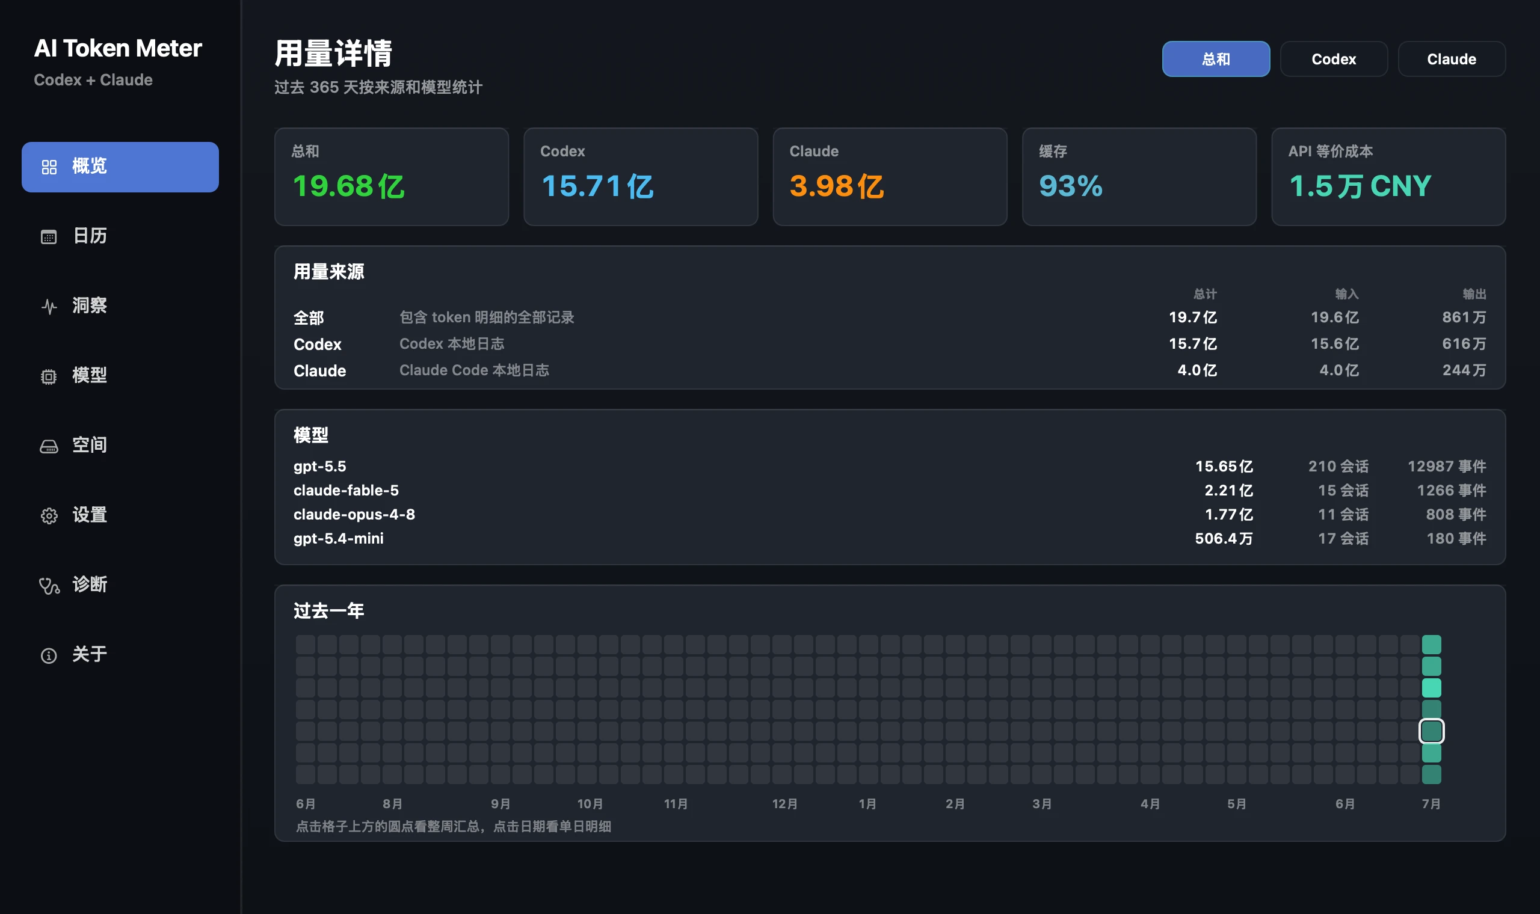The width and height of the screenshot is (1540, 914).
Task: Click the top green cell in heatmap
Action: [1431, 645]
